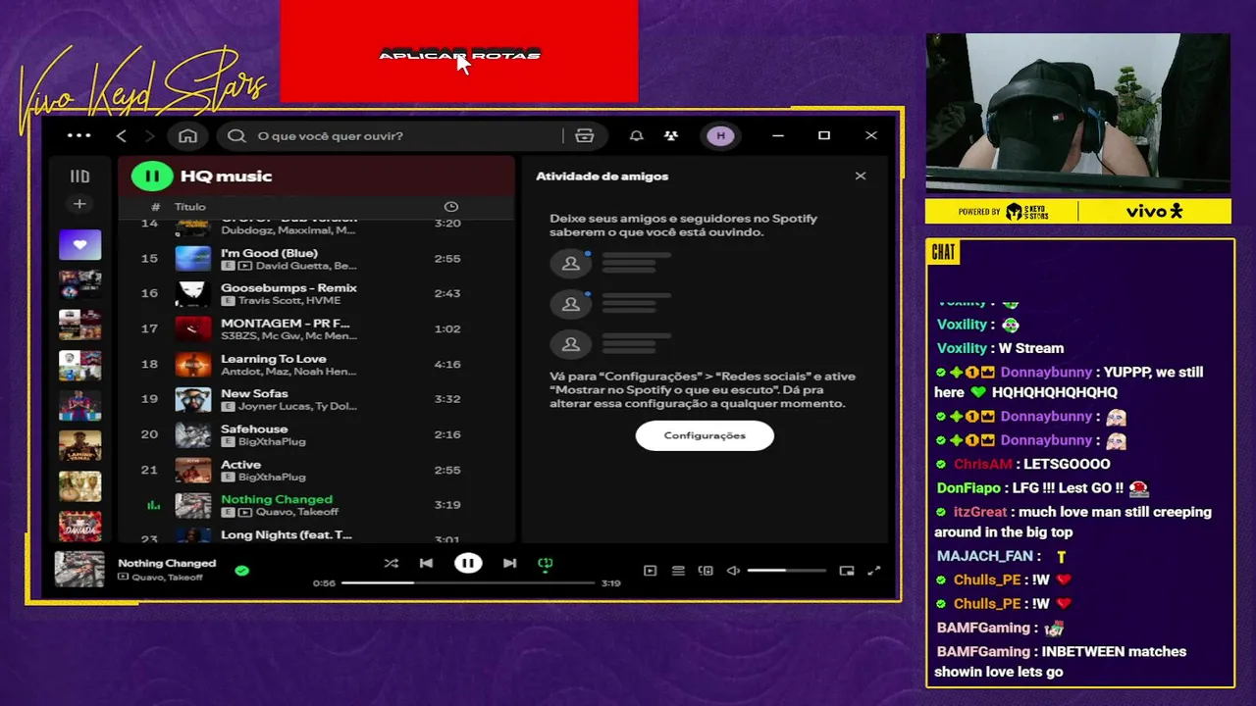Skip to the next track
1256x706 pixels.
tap(509, 563)
